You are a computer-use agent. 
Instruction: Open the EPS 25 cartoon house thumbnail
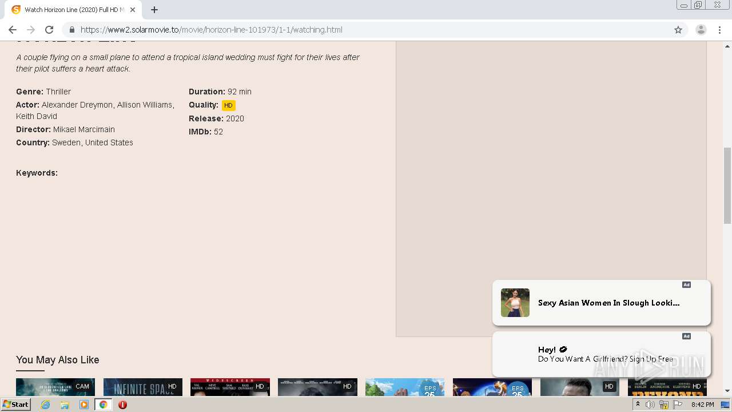pos(405,387)
